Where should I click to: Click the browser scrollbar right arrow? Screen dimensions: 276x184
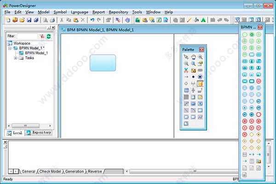point(50,126)
